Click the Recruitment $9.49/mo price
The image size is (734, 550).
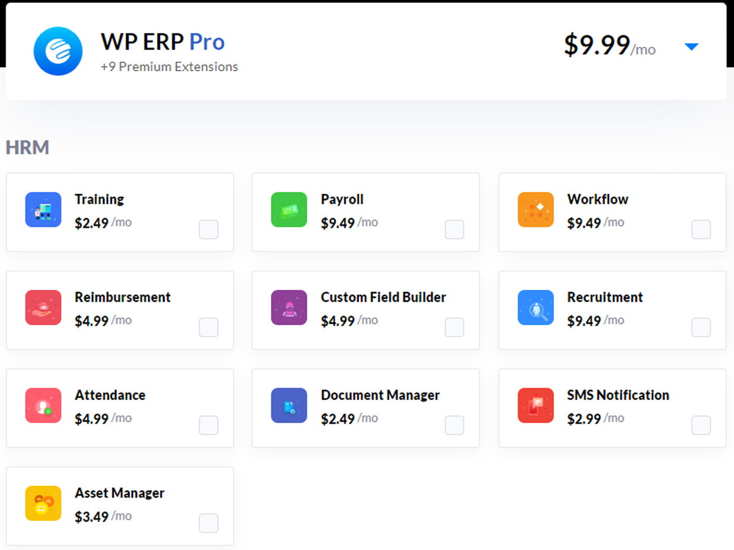tap(596, 321)
